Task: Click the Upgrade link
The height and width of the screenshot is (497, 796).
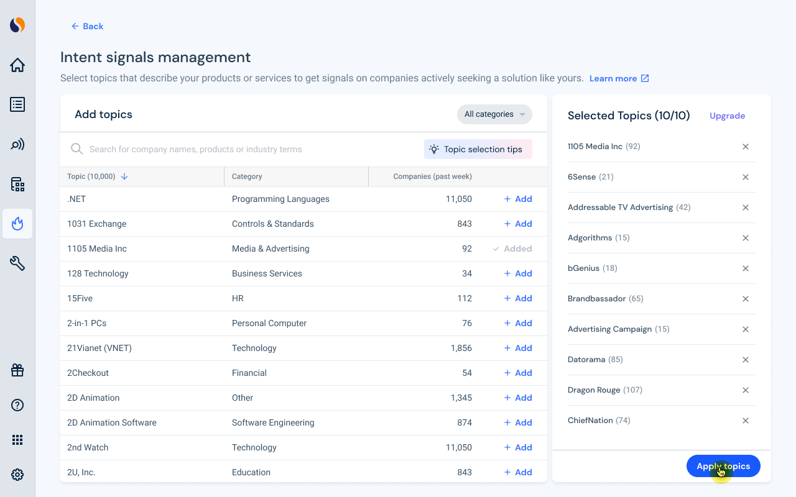Action: point(728,116)
